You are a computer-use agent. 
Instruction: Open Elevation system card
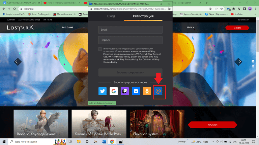pyautogui.click(x=157, y=124)
